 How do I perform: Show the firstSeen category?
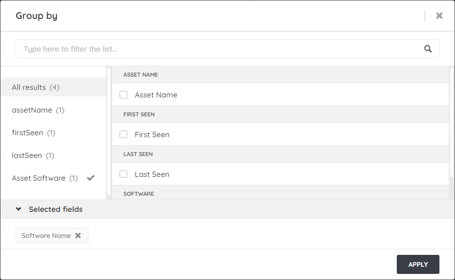[33, 133]
